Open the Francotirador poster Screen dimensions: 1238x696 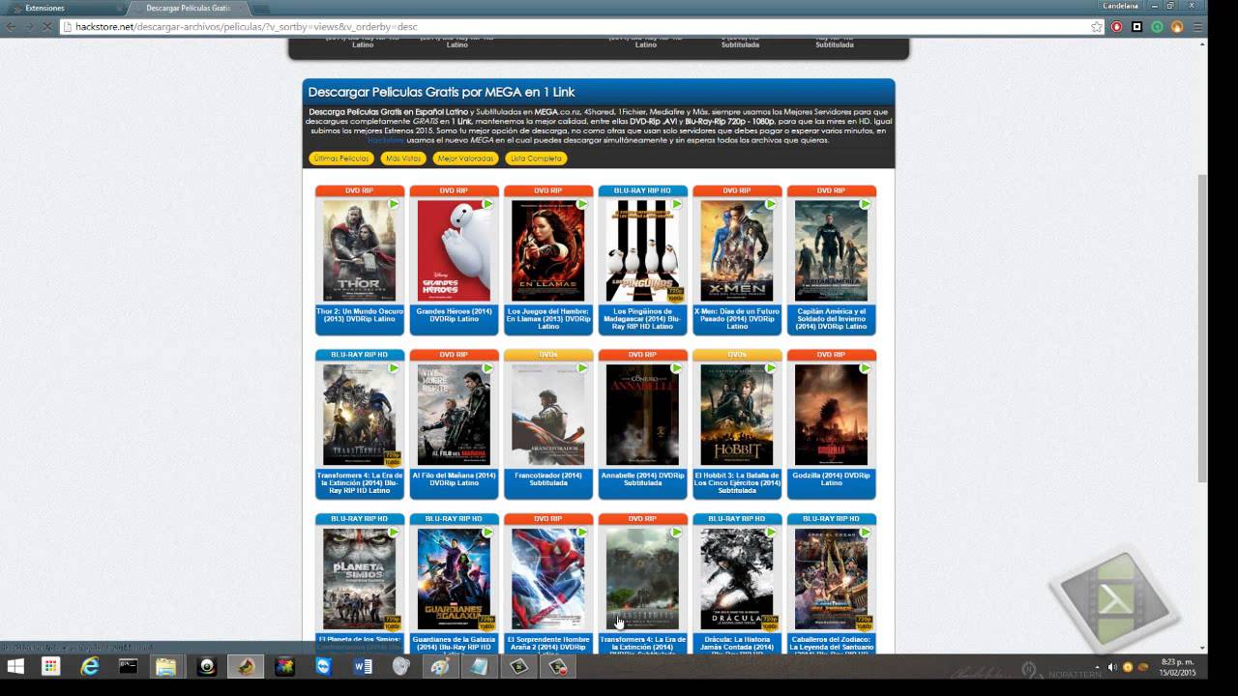[547, 415]
